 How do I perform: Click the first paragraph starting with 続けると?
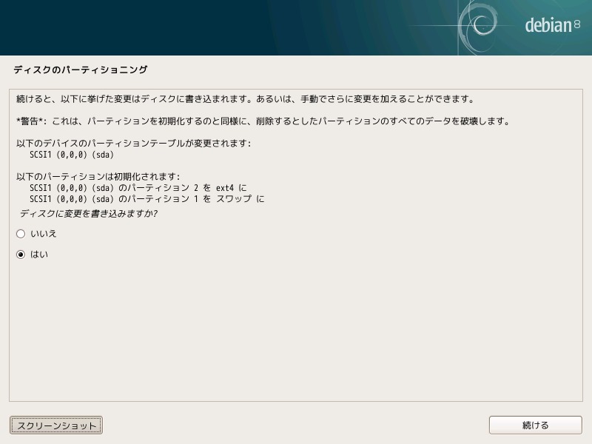click(x=245, y=99)
